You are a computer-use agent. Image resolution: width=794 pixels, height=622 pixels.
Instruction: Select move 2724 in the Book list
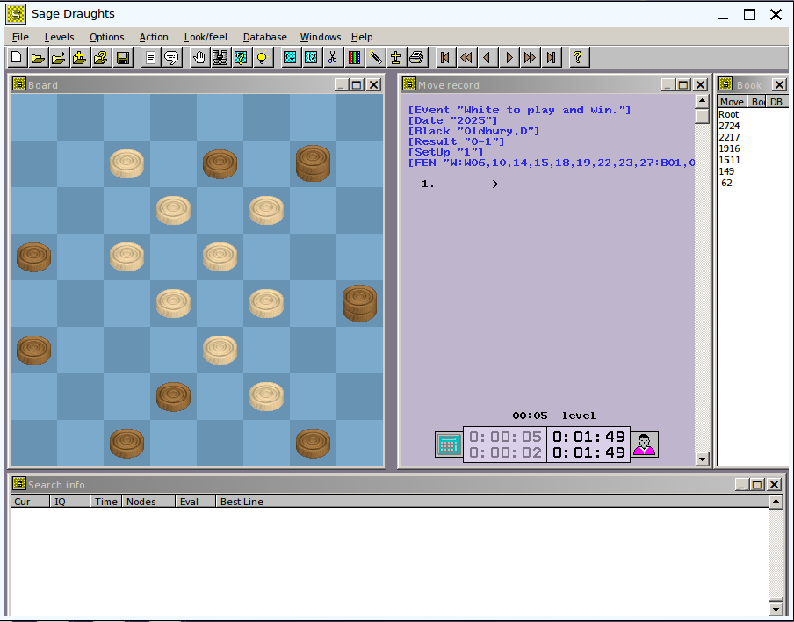pos(729,126)
